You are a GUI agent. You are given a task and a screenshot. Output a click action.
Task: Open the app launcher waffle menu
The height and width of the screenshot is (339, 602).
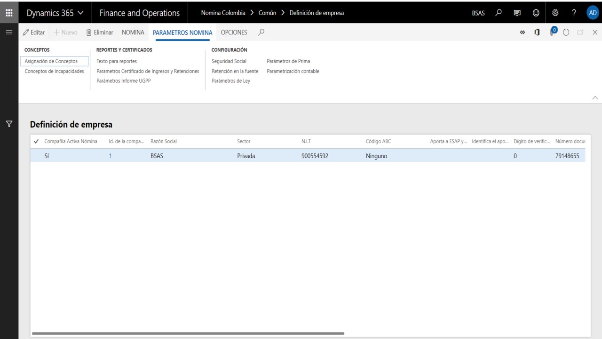[x=9, y=13]
